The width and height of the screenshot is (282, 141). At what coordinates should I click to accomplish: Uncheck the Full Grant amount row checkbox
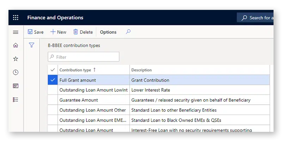click(x=53, y=80)
